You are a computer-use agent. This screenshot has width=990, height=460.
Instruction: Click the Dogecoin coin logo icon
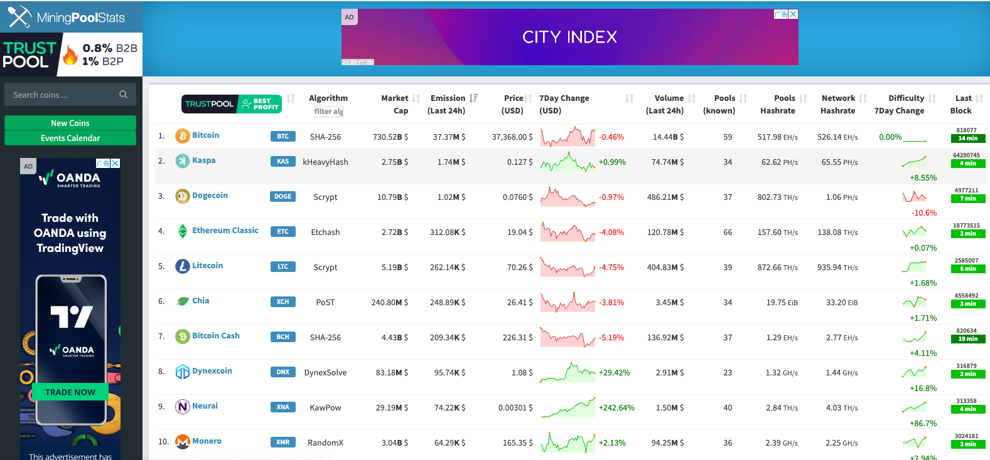click(x=182, y=196)
